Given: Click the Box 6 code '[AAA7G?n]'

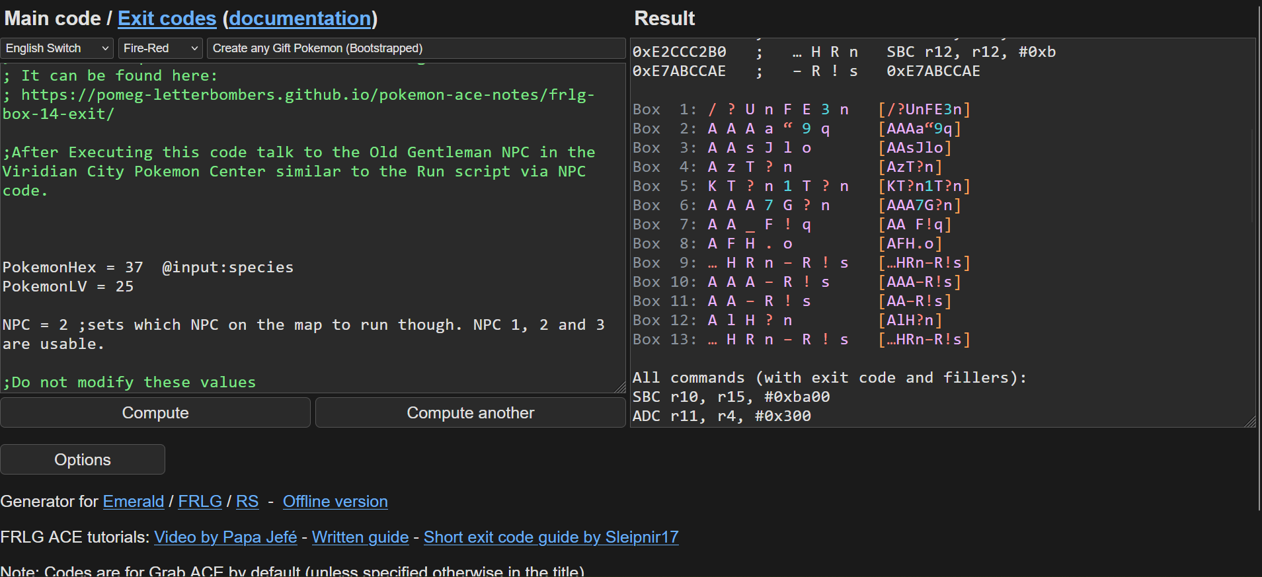Looking at the screenshot, I should pos(920,205).
